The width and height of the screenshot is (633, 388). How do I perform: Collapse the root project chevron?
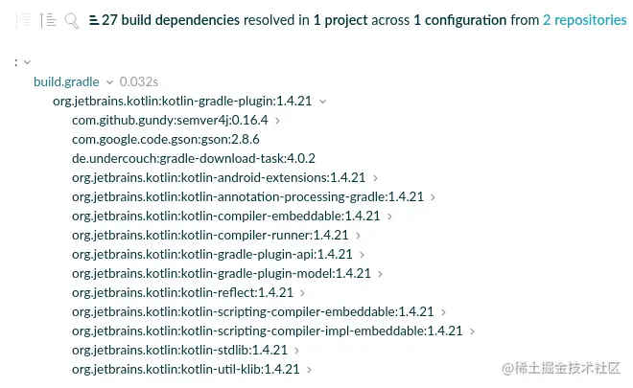26,62
